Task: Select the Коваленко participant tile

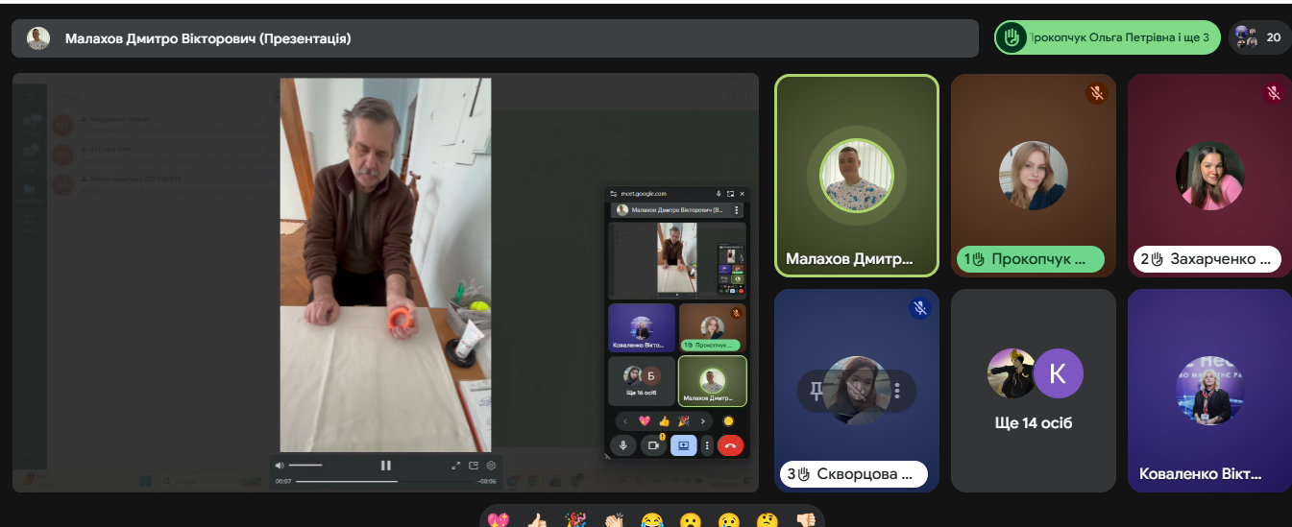Action: (1208, 391)
